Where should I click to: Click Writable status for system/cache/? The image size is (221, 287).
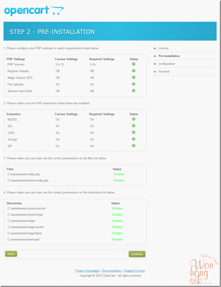pos(117,208)
